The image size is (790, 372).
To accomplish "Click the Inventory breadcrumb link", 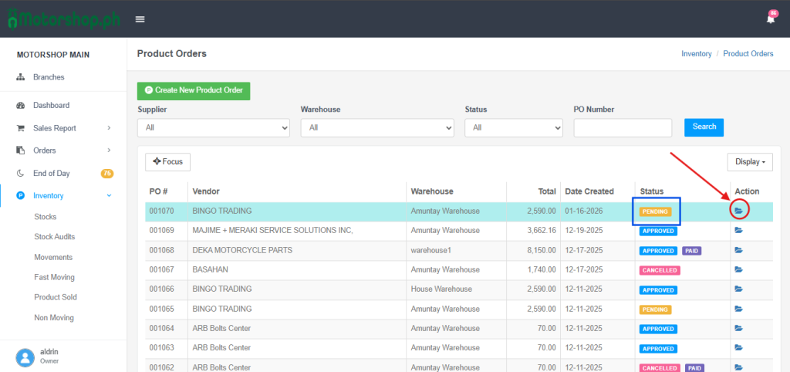I will click(x=696, y=54).
